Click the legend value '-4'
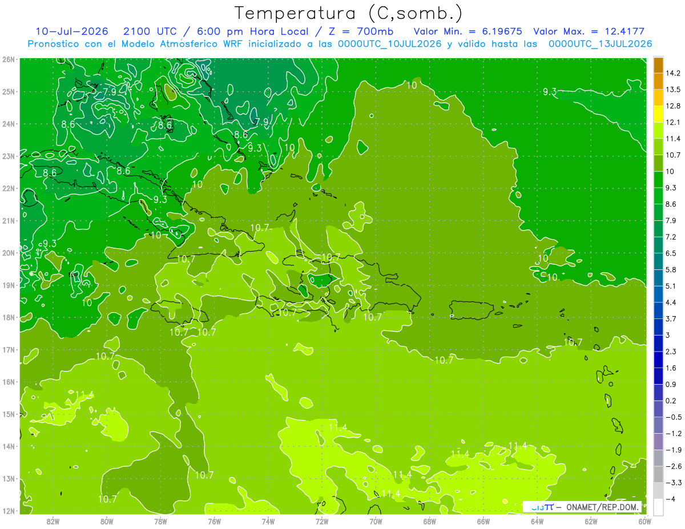The height and width of the screenshot is (529, 685). tap(670, 499)
